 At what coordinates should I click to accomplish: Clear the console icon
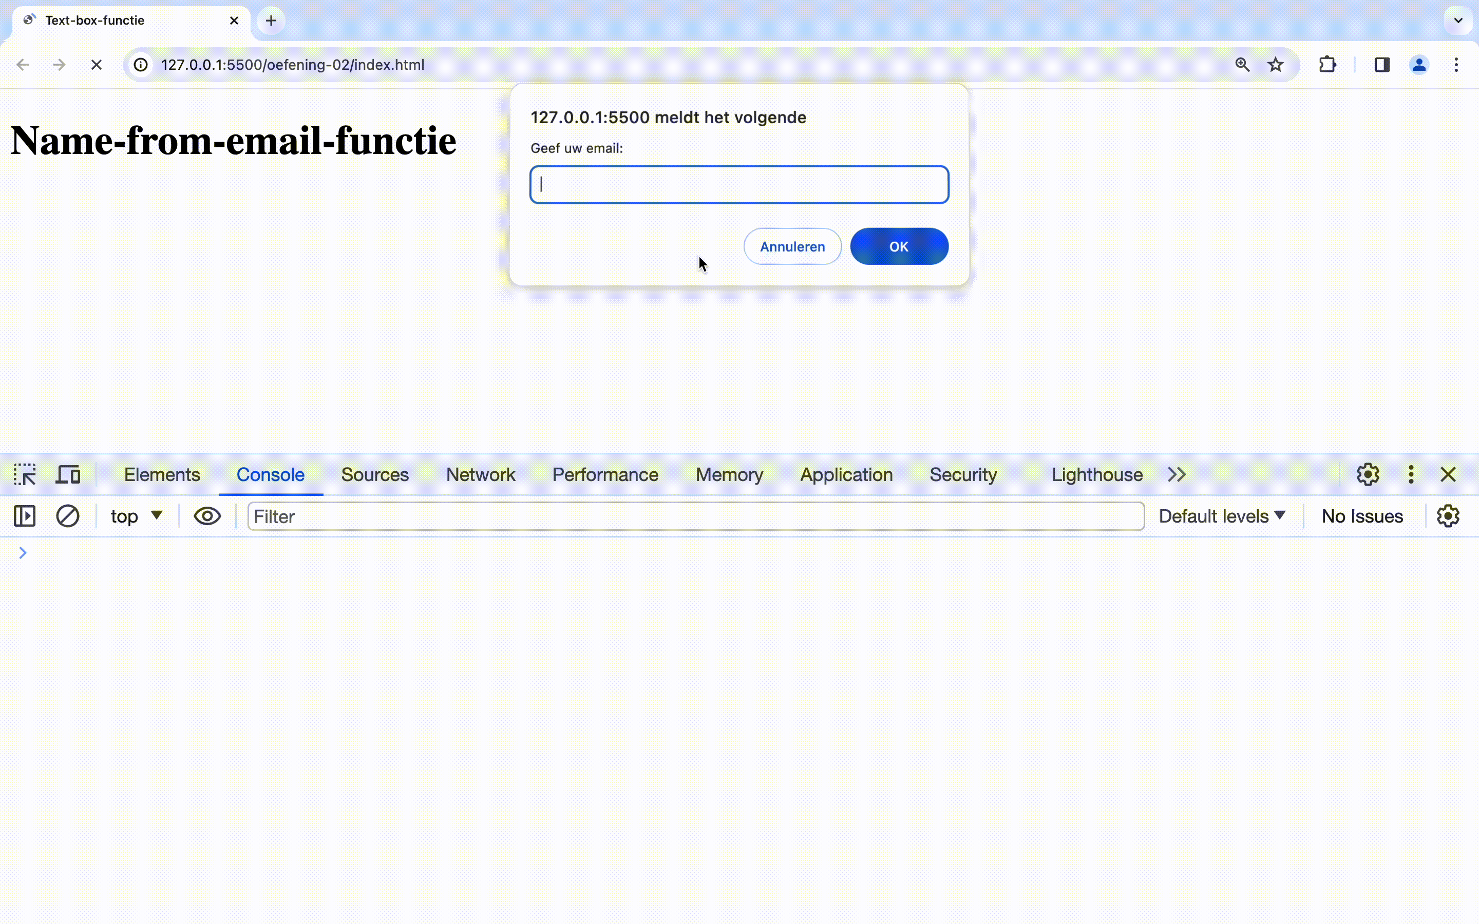(68, 516)
